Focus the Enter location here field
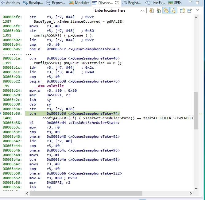The width and height of the screenshot is (205, 200). [x=117, y=10]
